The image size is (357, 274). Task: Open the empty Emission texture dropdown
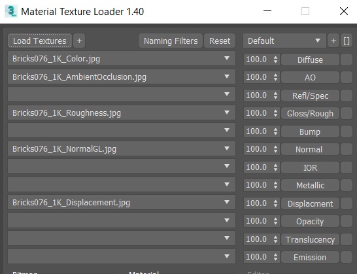[x=122, y=256]
